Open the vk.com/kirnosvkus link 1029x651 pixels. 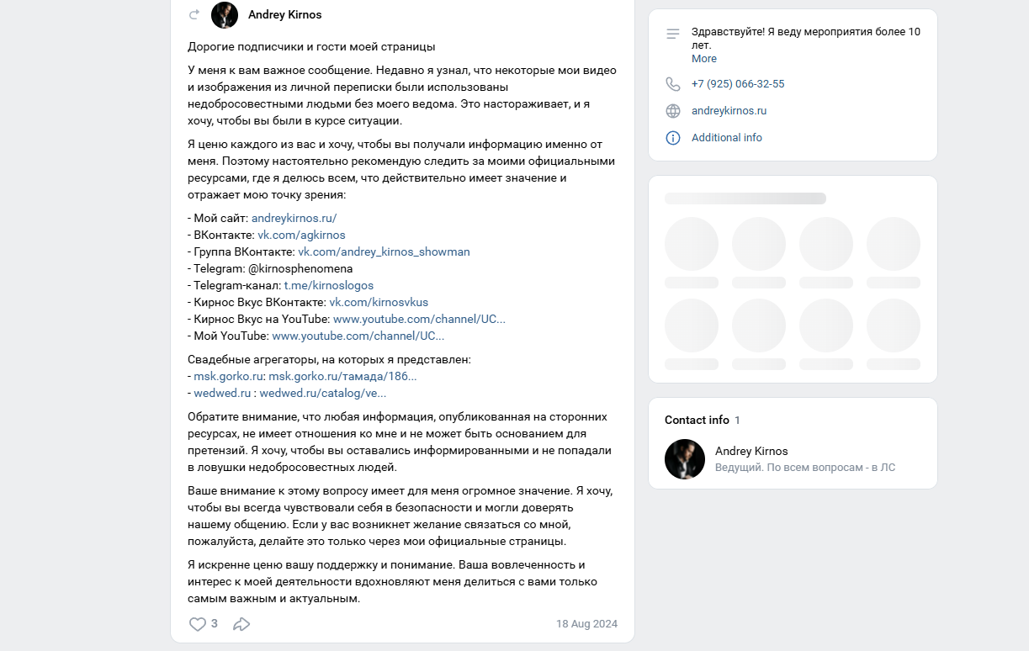[379, 302]
